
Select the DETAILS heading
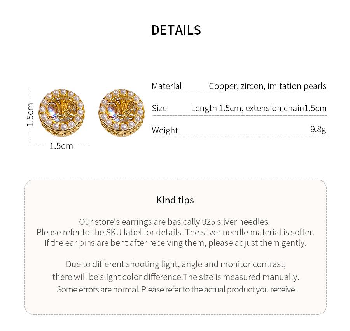(176, 30)
